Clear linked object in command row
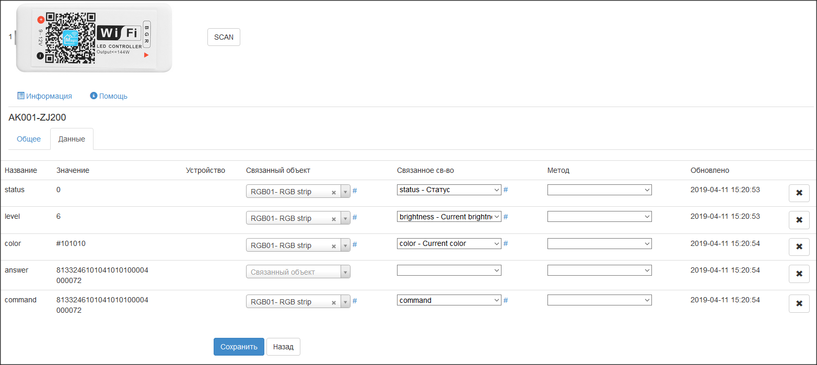 pyautogui.click(x=333, y=302)
